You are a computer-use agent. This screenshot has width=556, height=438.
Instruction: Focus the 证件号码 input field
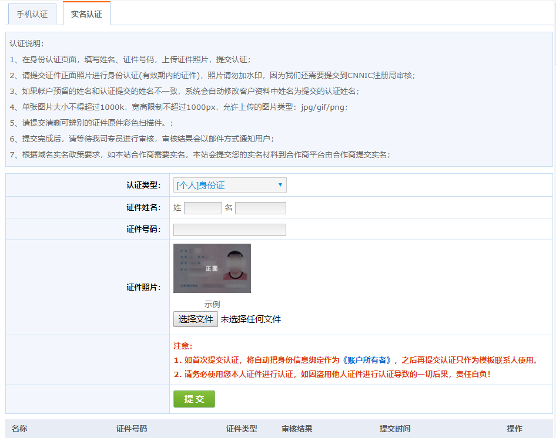pos(230,230)
